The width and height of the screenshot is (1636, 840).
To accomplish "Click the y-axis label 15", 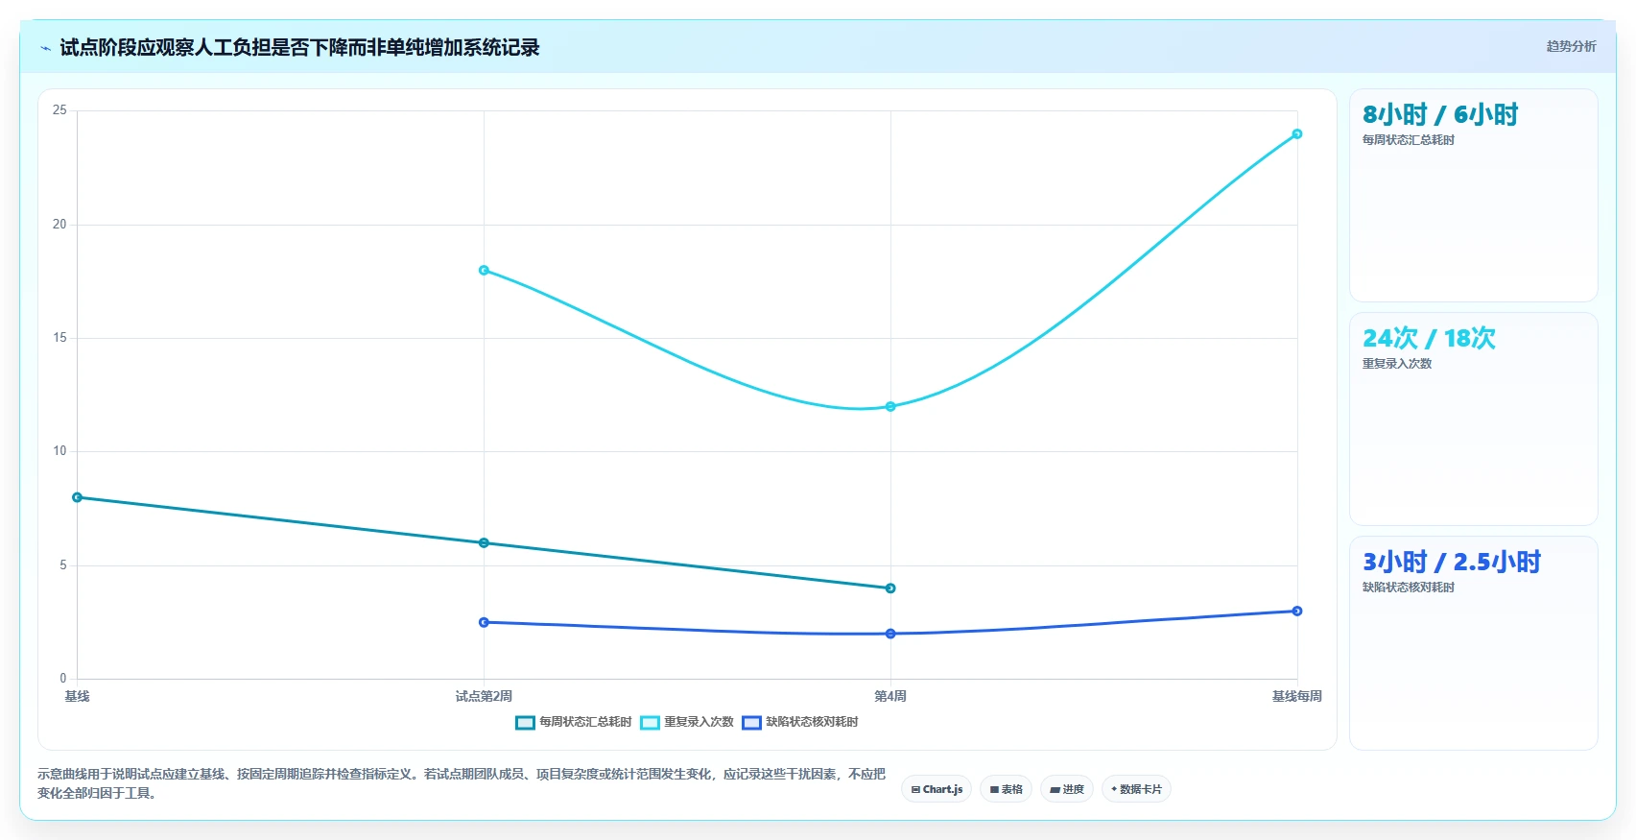I will 59,338.
